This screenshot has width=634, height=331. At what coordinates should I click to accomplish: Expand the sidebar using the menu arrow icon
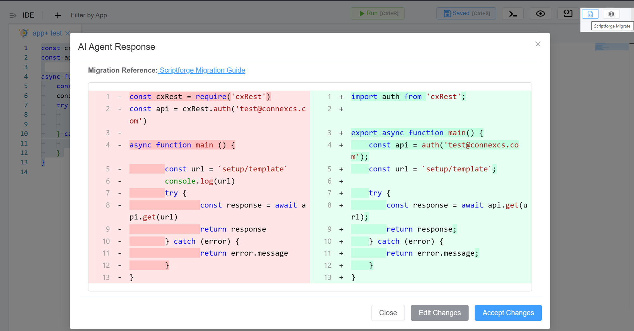[x=13, y=15]
